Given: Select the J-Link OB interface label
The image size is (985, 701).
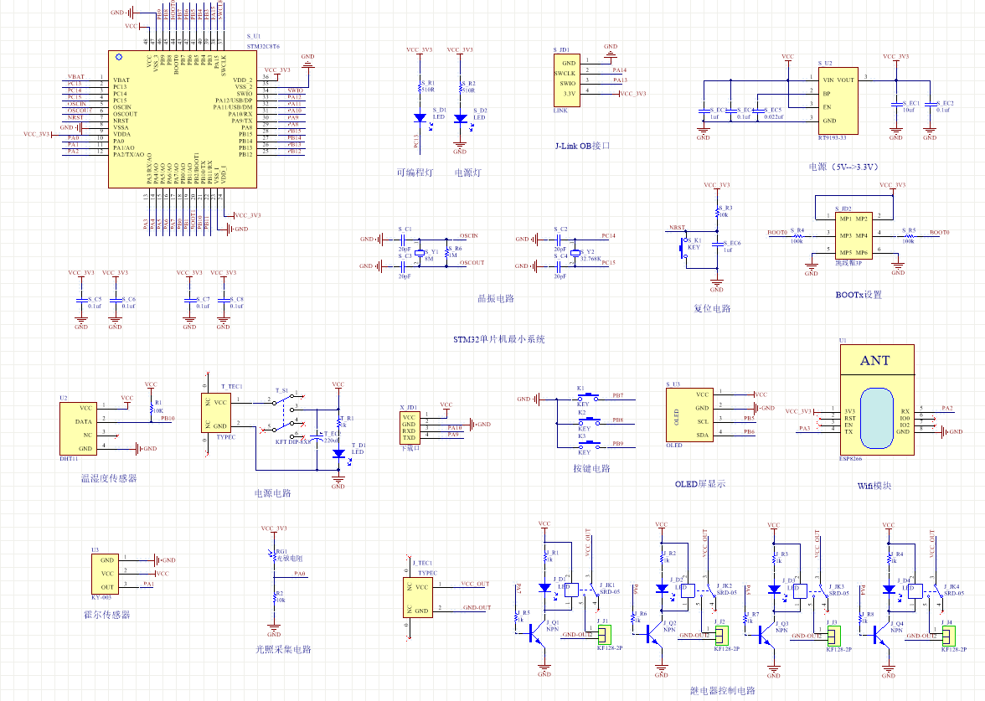Looking at the screenshot, I should click(582, 146).
